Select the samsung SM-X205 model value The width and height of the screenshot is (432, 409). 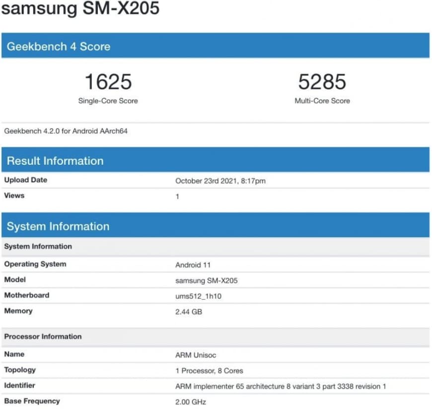(207, 280)
